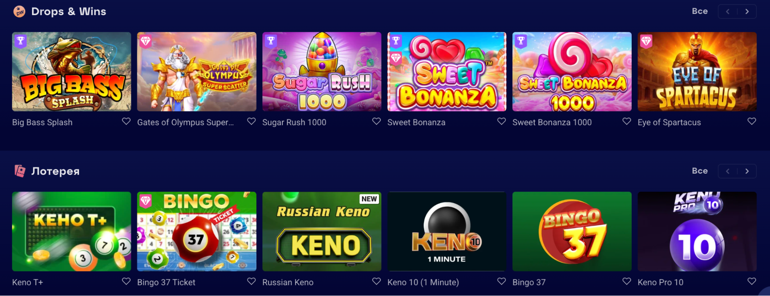The width and height of the screenshot is (770, 296).
Task: Click the Лотерея section icon
Action: tap(20, 171)
